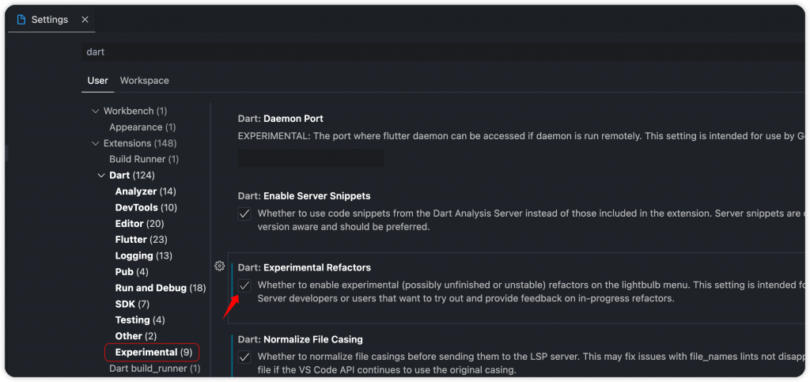Open the Analyzer (14) category
This screenshot has height=382, width=810.
click(146, 191)
